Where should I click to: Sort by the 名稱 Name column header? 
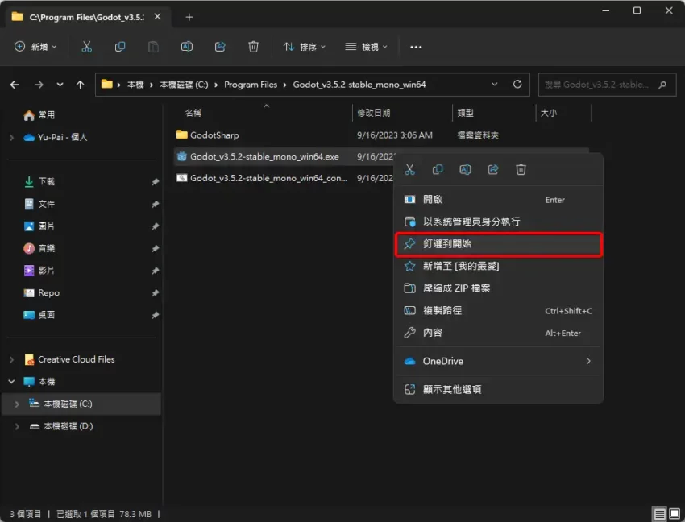pyautogui.click(x=193, y=113)
